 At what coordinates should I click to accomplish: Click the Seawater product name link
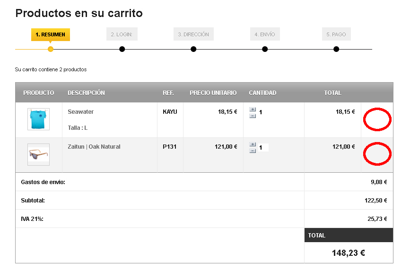coord(81,112)
